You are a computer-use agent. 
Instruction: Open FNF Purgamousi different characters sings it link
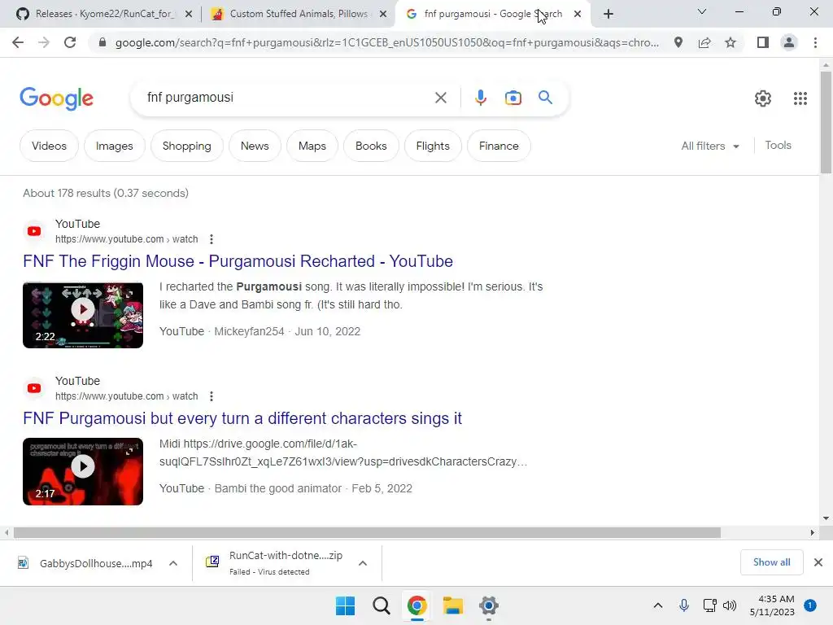(242, 419)
